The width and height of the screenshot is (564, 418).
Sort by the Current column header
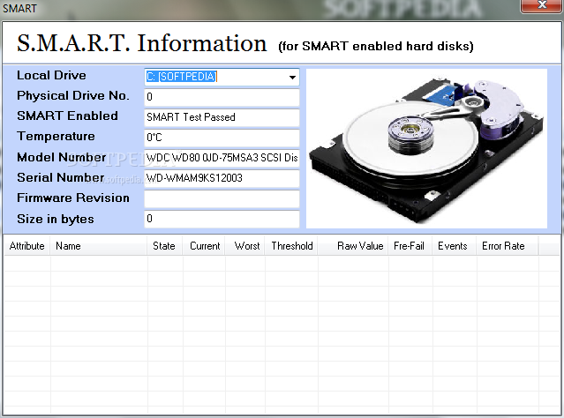click(x=204, y=246)
